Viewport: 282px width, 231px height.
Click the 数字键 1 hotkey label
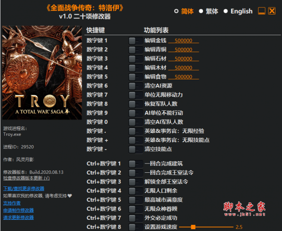[97, 40]
